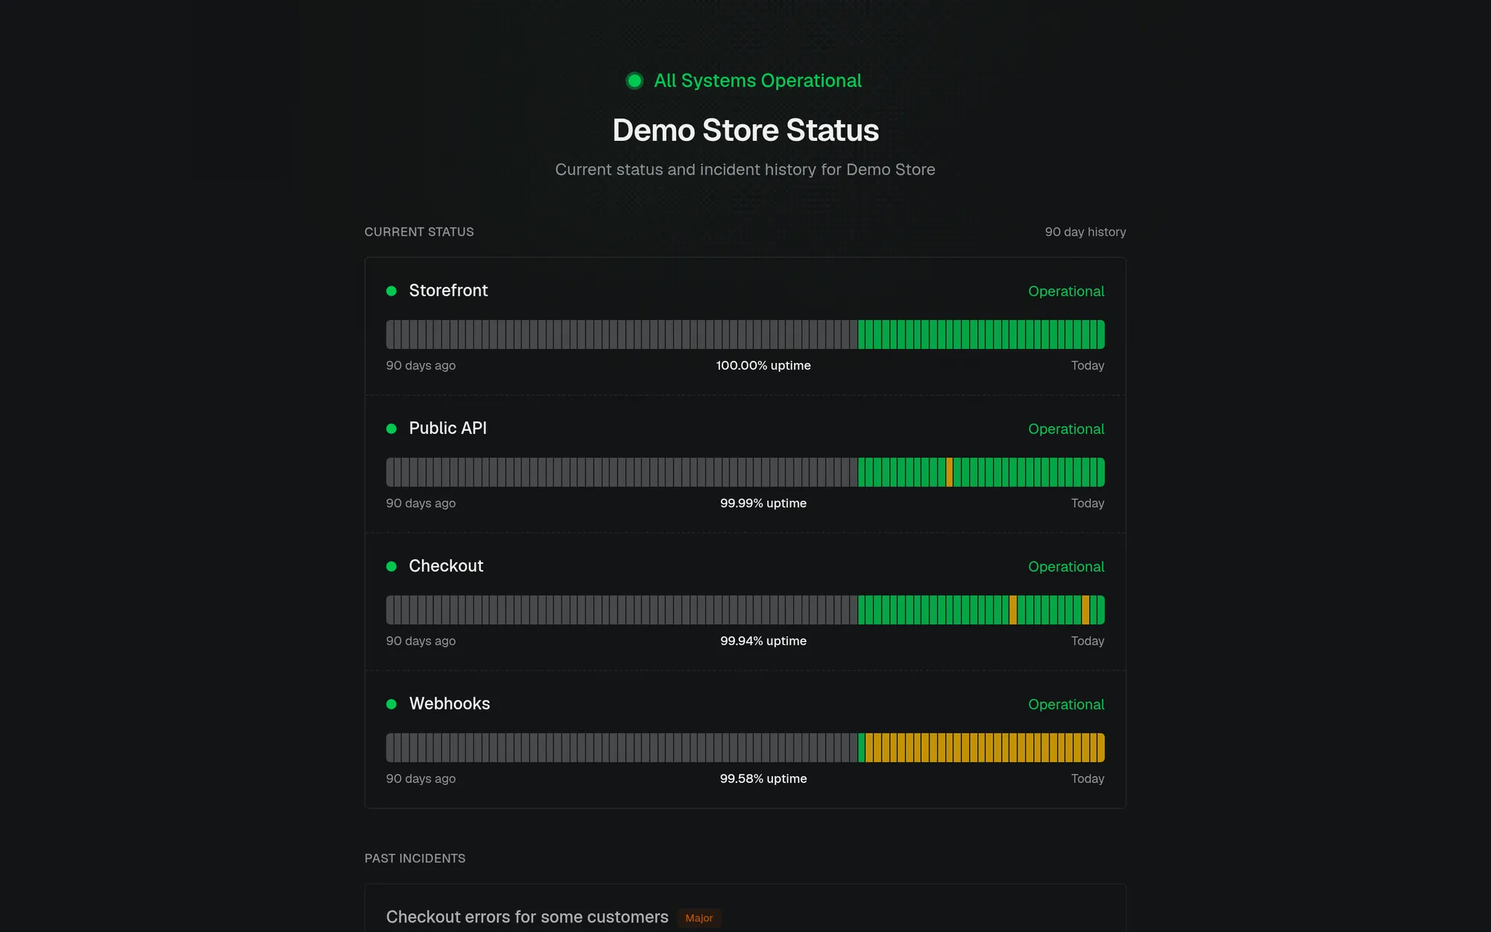Click the Webhooks component name
Image resolution: width=1491 pixels, height=932 pixels.
pyautogui.click(x=450, y=704)
